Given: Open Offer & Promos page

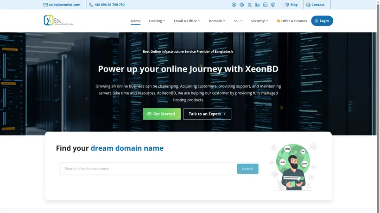Looking at the screenshot, I should [292, 21].
